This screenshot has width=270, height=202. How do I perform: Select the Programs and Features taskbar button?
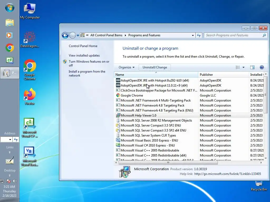(x=10, y=73)
